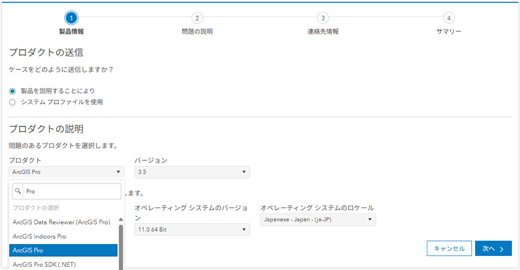Go to step 2 問題の説明
Viewport: 520px width, 270px height.
[197, 18]
